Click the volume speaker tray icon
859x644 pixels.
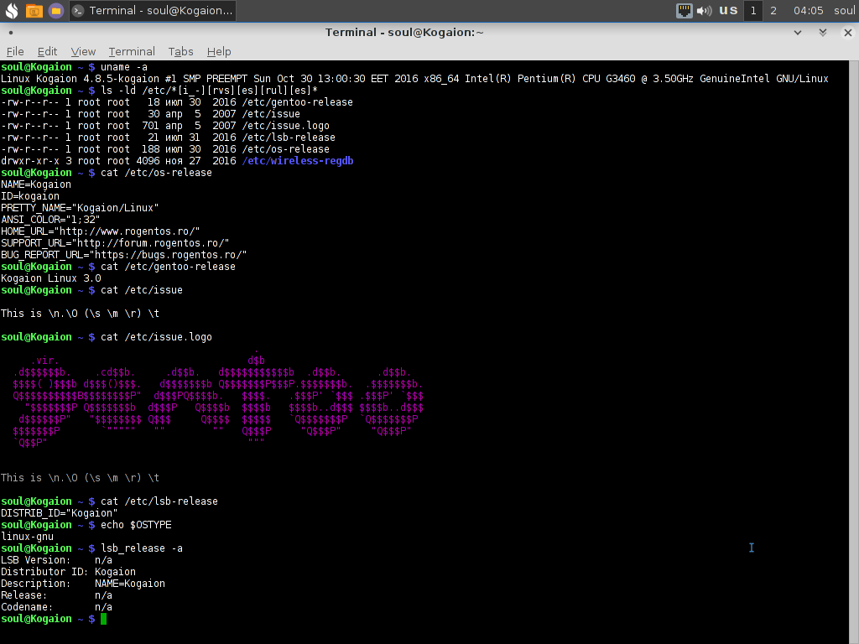pos(705,10)
